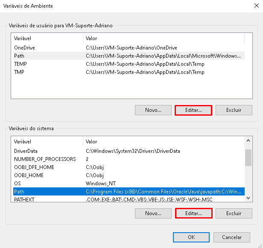263x248 pixels.
Task: Confirm with the OK button
Action: pos(191,237)
